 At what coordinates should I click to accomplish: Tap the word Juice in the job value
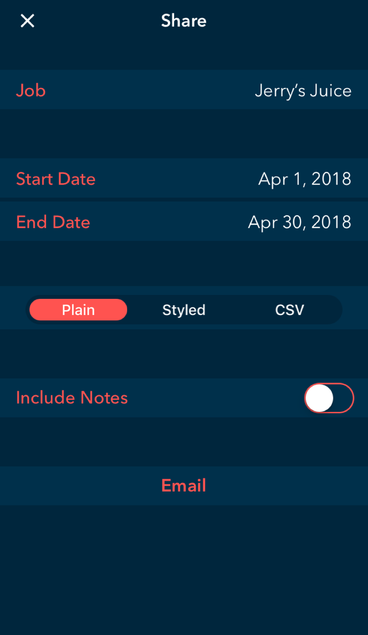coord(330,91)
